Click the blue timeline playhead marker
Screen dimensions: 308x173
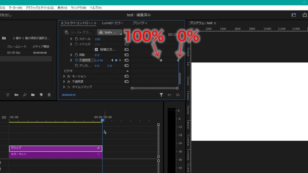point(102,120)
